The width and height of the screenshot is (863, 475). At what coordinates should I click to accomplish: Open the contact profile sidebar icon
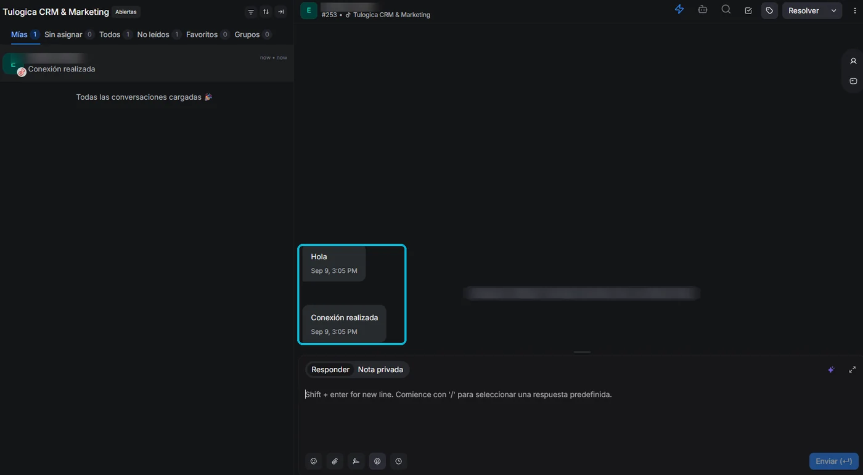(x=854, y=61)
